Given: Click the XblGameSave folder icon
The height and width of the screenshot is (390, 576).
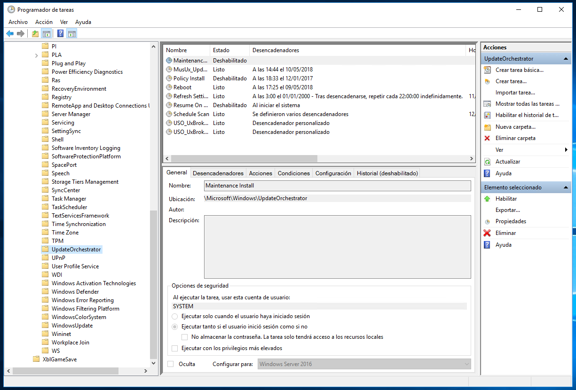Looking at the screenshot, I should point(36,359).
